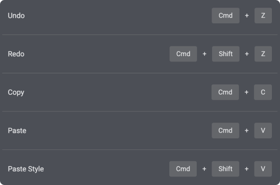Click the Cmd key in the Paste Style row
This screenshot has width=280, height=185.
coord(183,169)
